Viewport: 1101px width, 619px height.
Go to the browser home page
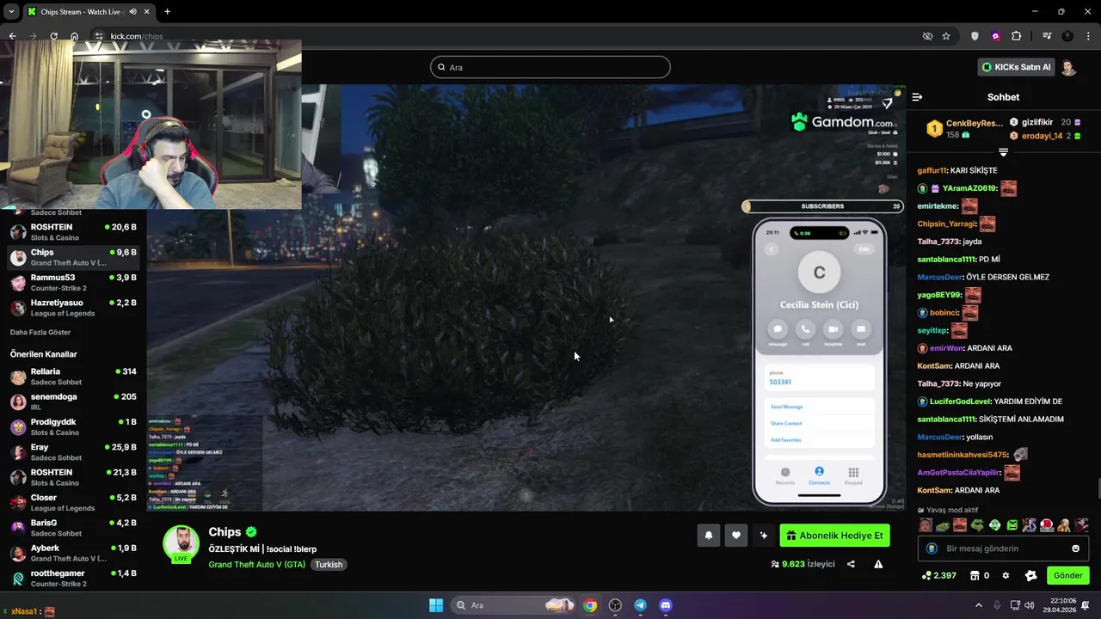pos(75,36)
